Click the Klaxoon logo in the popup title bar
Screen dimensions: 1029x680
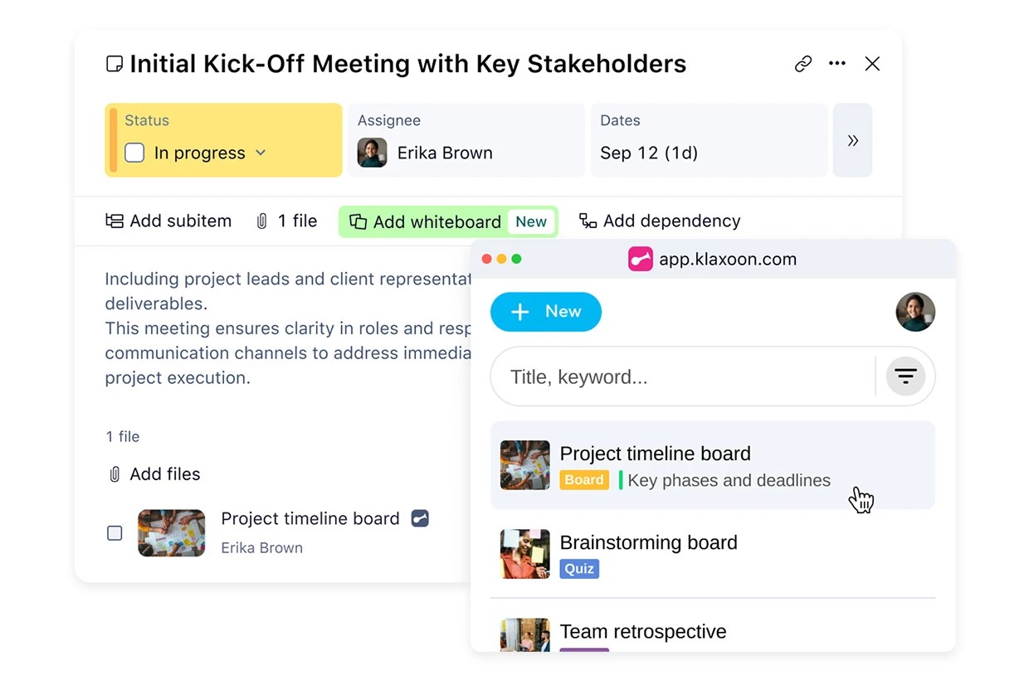640,259
